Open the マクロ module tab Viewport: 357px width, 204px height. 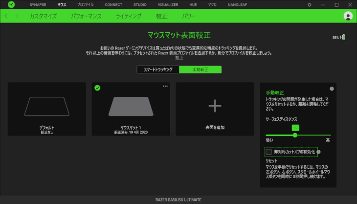212,4
